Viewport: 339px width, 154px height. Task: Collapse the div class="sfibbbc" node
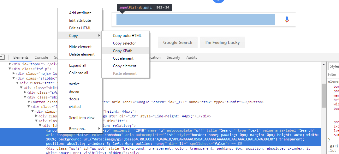click(14, 78)
